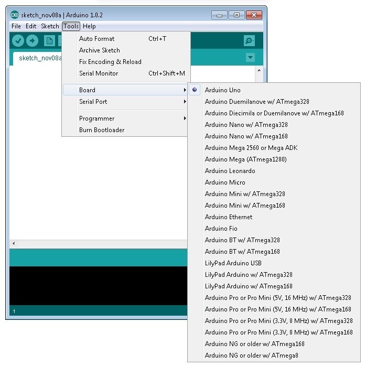Choose Arduino Mini w/ ATmega328
This screenshot has height=366, width=366.
point(274,193)
